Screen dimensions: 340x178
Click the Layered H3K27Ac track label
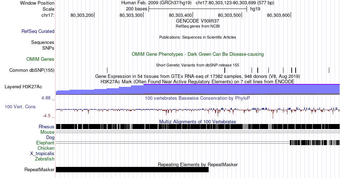click(x=23, y=86)
